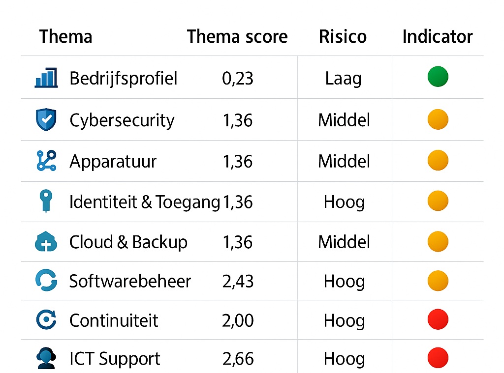Select the Apparatuur network icon
The image size is (504, 373).
pyautogui.click(x=46, y=161)
